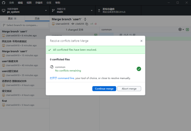Click the GitHub Desktop logo icon
This screenshot has height=131, width=191.
[x=3, y=3]
